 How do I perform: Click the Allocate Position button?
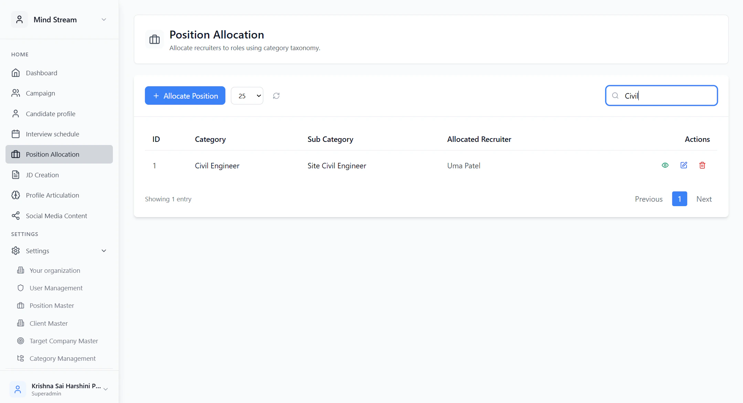[185, 96]
